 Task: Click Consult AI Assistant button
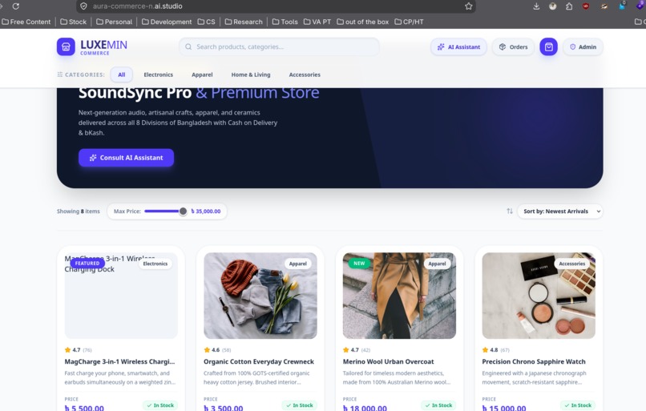click(x=126, y=158)
